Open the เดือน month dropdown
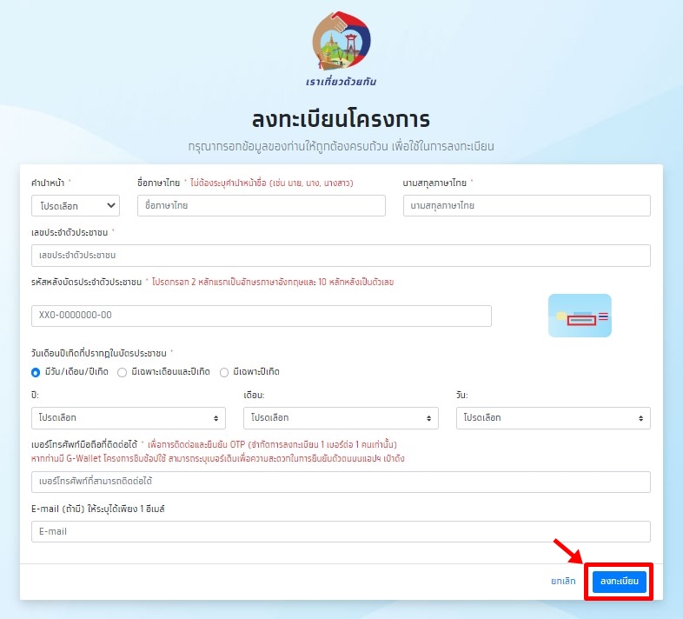 point(341,418)
